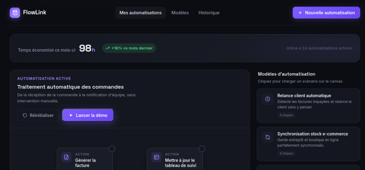365x170 pixels.
Task: Click the FlowLink logo icon
Action: click(15, 13)
